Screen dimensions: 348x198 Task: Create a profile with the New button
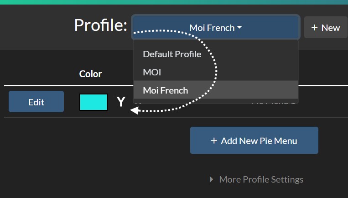(x=326, y=27)
